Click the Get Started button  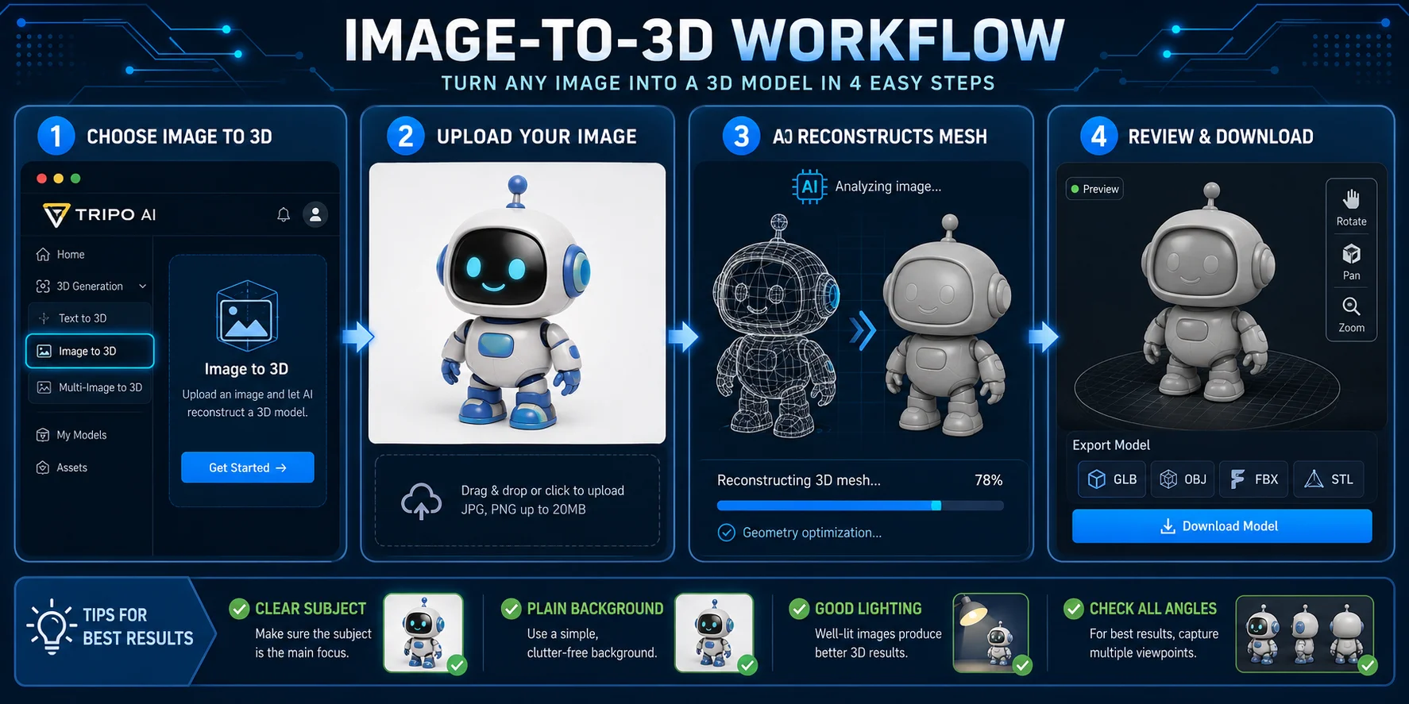(x=248, y=467)
